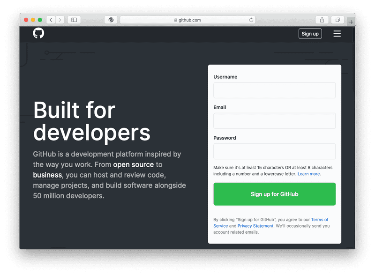Show the tab overview button
Screen dimensions: 375x275
337,20
